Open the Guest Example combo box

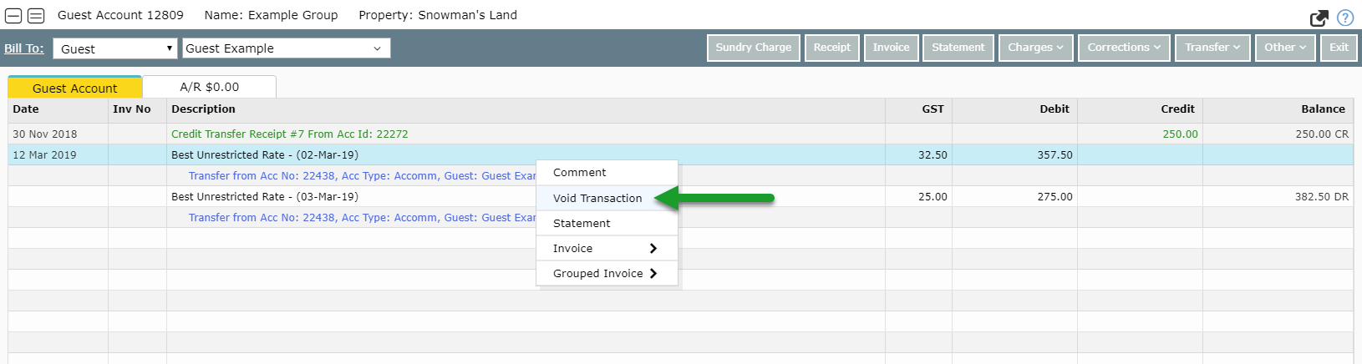pyautogui.click(x=286, y=48)
